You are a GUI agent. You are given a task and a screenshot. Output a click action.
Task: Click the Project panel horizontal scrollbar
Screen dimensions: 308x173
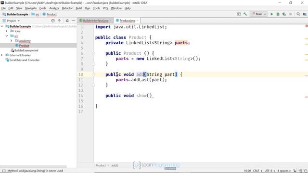coord(33,167)
